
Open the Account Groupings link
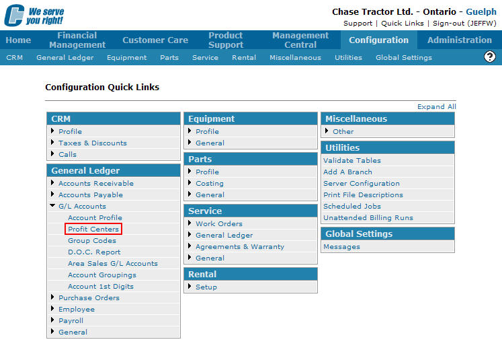pos(101,275)
